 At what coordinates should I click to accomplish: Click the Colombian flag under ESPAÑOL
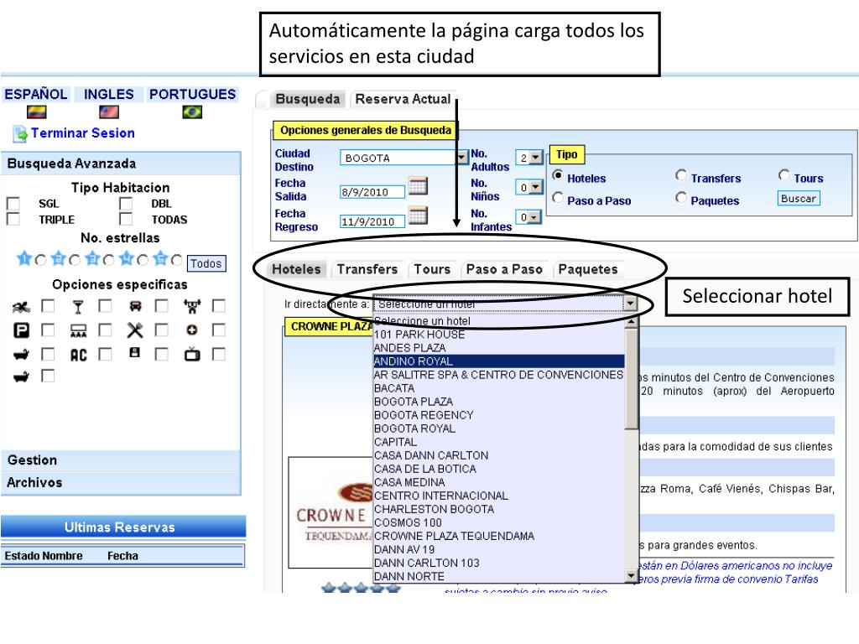(x=37, y=112)
